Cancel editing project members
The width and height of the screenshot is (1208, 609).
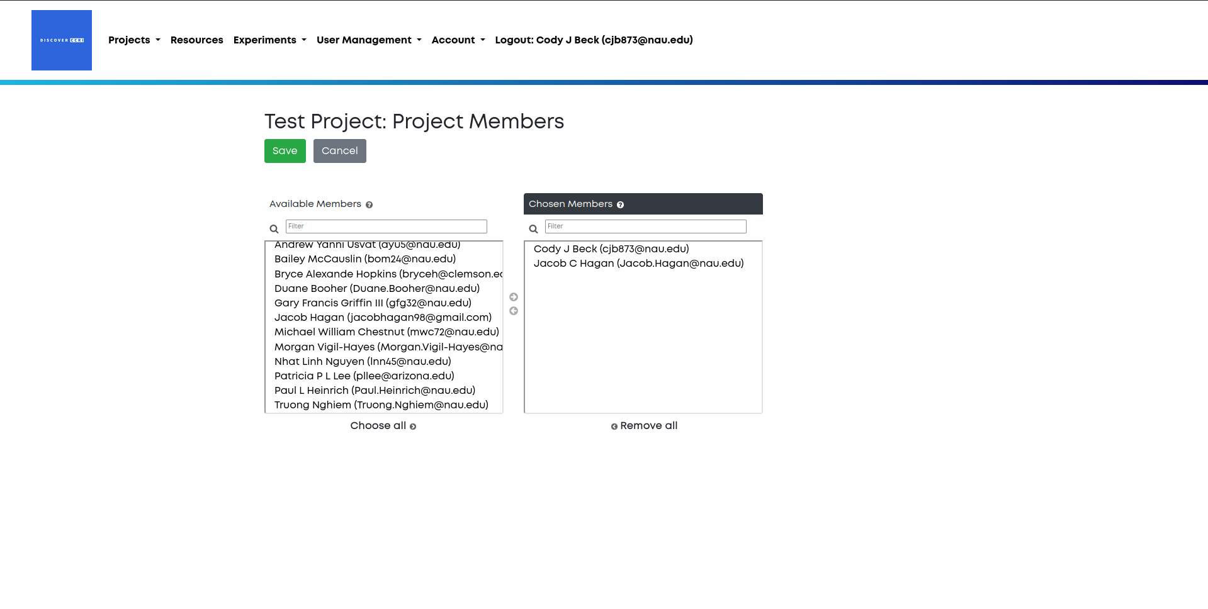click(x=340, y=151)
